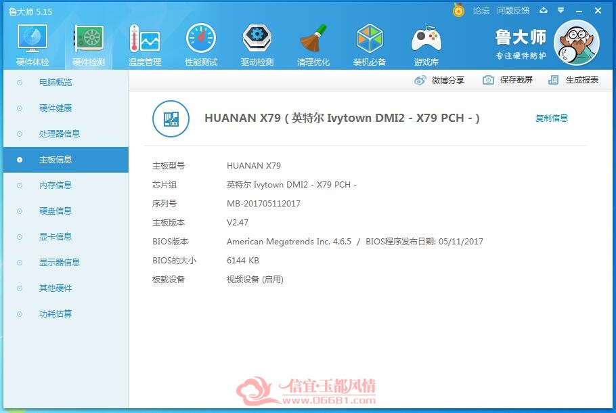Click the generate report document icon
616x413 pixels.
pos(553,80)
